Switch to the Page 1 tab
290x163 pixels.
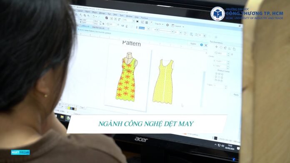click(82, 107)
